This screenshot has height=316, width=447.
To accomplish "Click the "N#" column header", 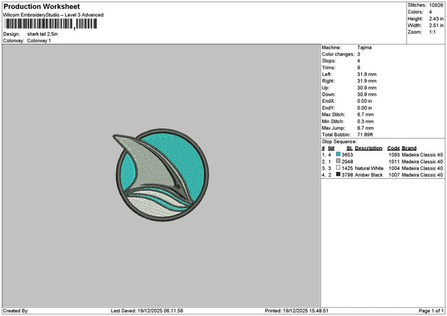I will coord(331,148).
